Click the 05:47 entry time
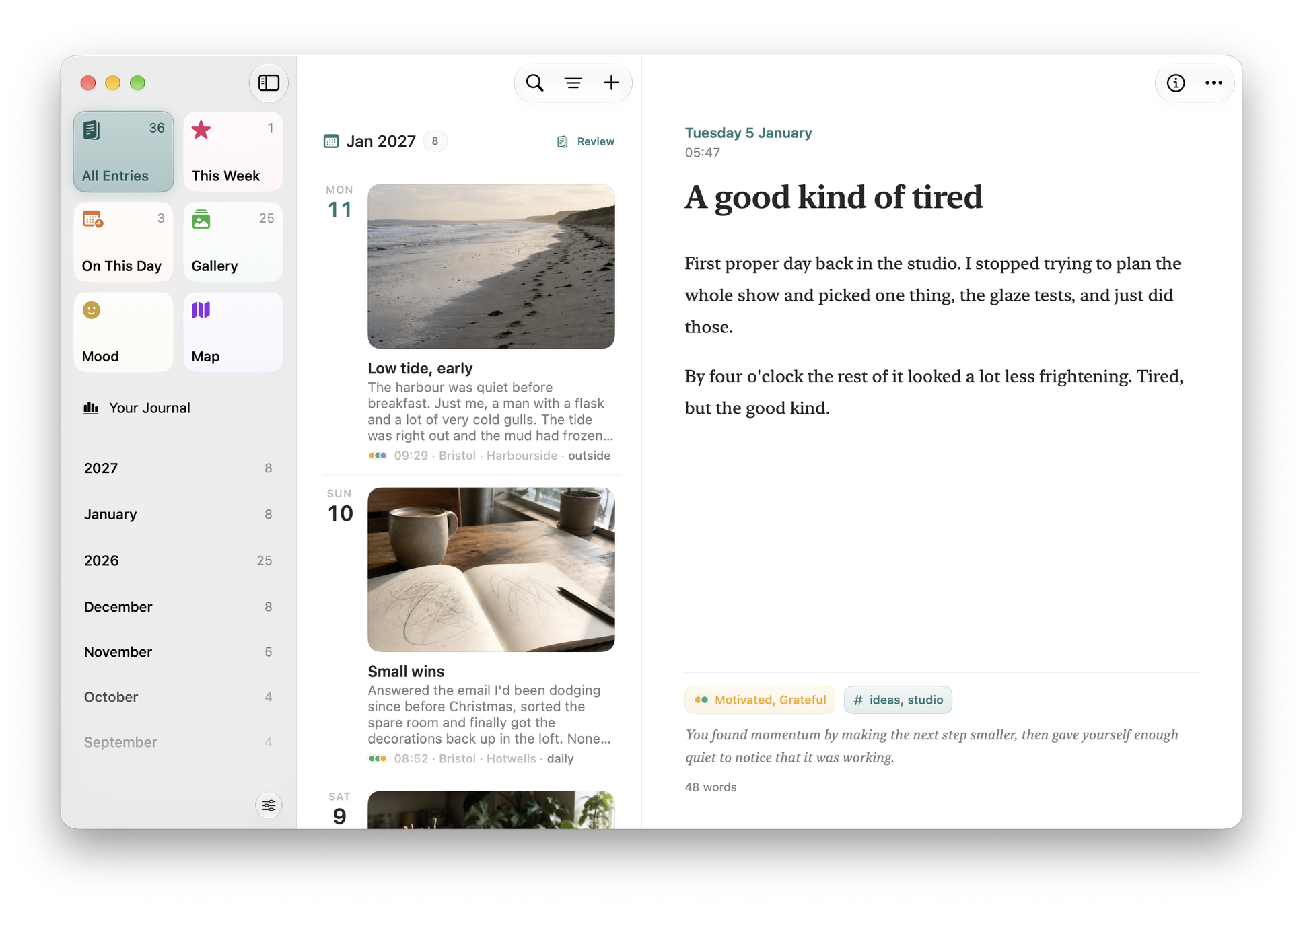The height and width of the screenshot is (942, 1303). [x=702, y=153]
